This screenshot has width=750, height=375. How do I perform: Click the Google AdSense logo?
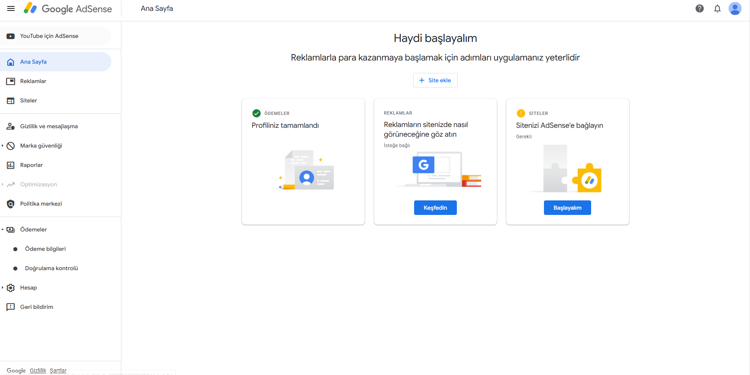(x=68, y=8)
